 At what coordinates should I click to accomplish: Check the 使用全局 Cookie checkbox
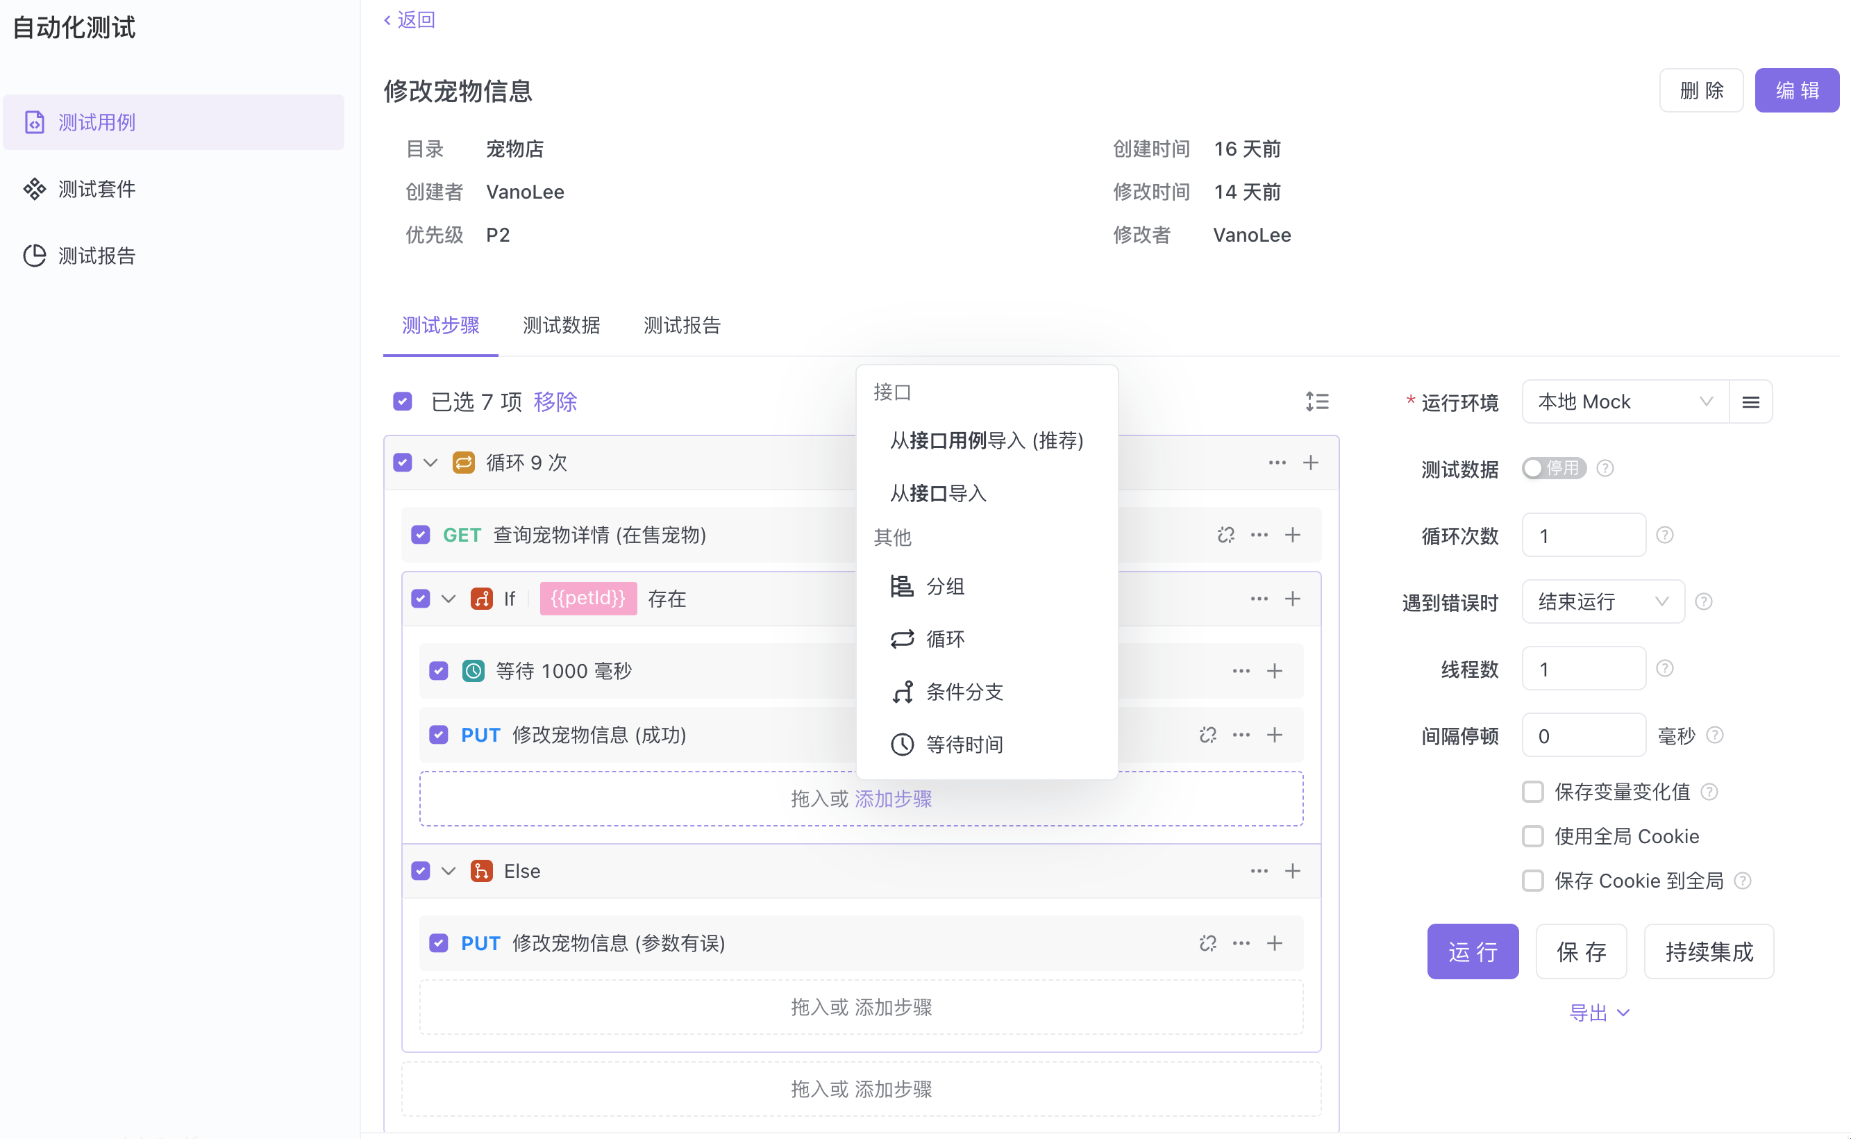click(1532, 836)
